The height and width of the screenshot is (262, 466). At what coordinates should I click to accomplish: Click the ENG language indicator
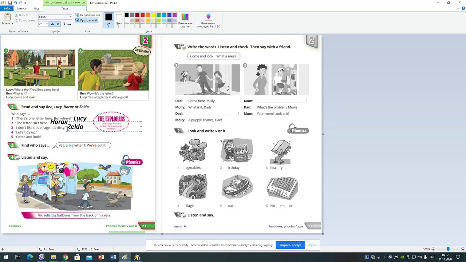433,257
